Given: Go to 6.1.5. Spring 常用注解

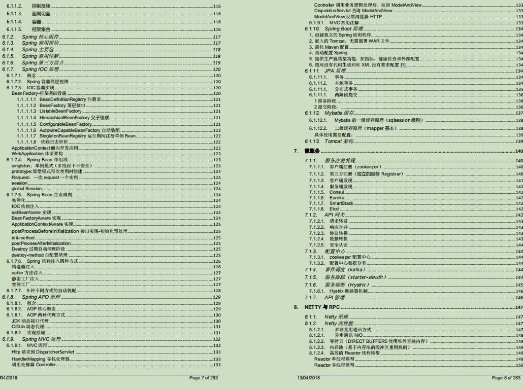Looking at the screenshot, I should (x=111, y=56).
